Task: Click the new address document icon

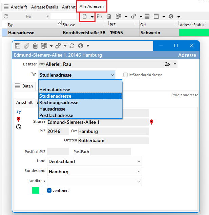Action: click(85, 16)
